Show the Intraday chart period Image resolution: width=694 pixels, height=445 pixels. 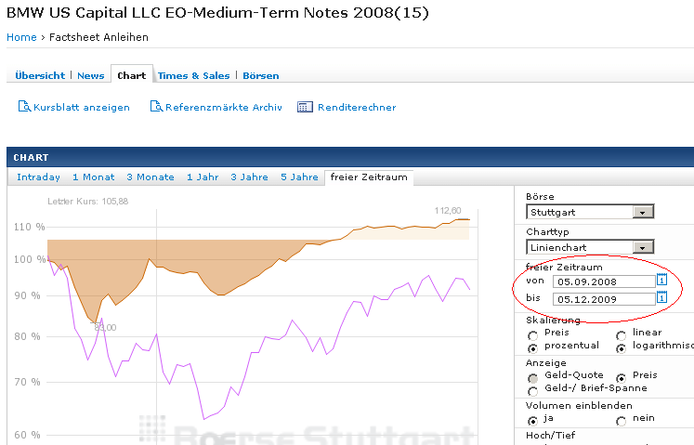coord(38,177)
